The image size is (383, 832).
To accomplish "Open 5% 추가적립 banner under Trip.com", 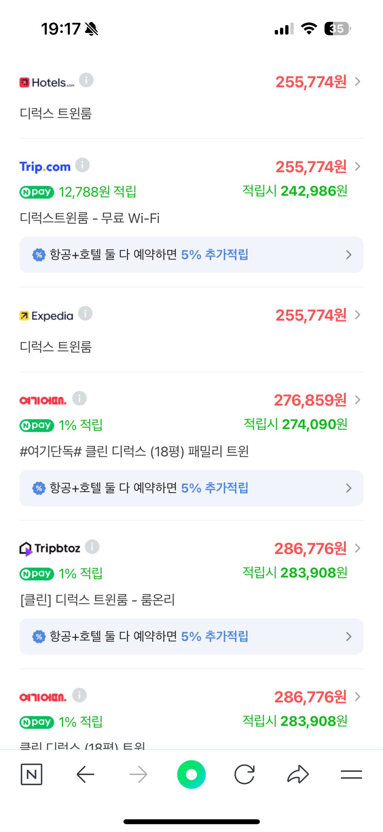I will pyautogui.click(x=191, y=255).
